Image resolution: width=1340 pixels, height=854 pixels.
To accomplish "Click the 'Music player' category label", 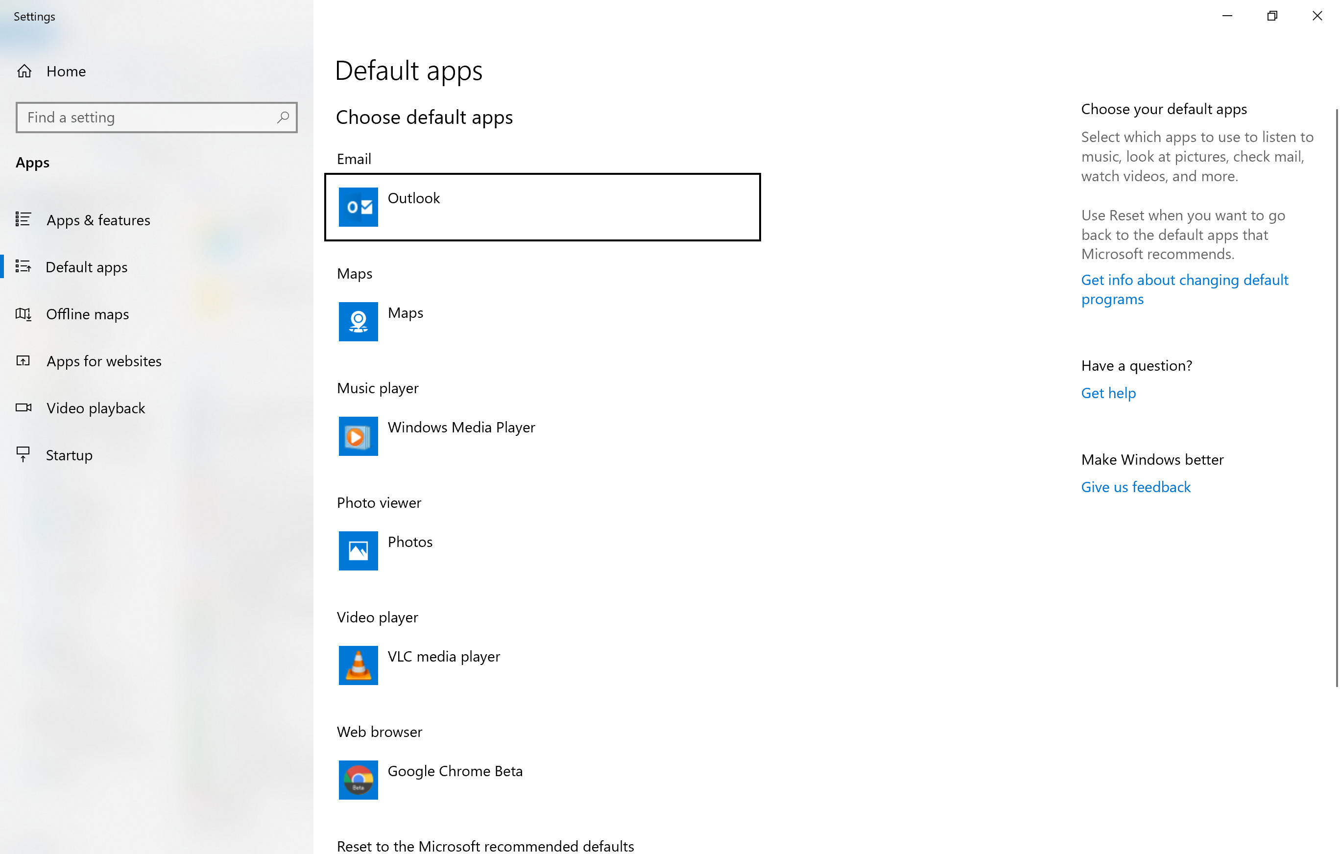I will 378,388.
